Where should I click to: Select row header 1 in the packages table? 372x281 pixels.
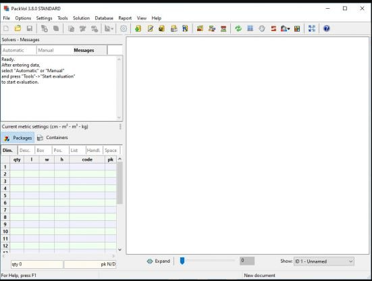[5, 167]
